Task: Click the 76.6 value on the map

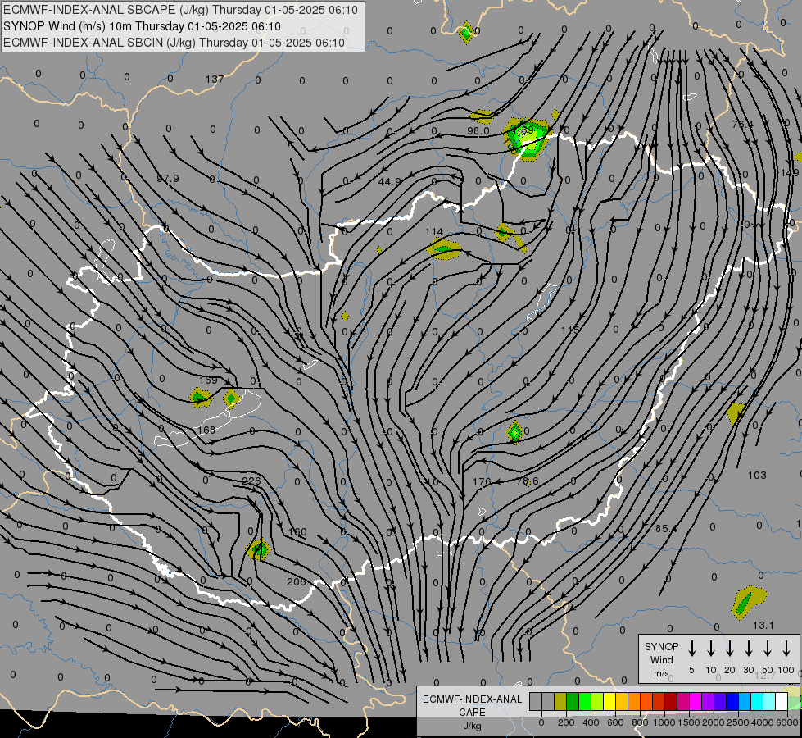Action: click(528, 481)
